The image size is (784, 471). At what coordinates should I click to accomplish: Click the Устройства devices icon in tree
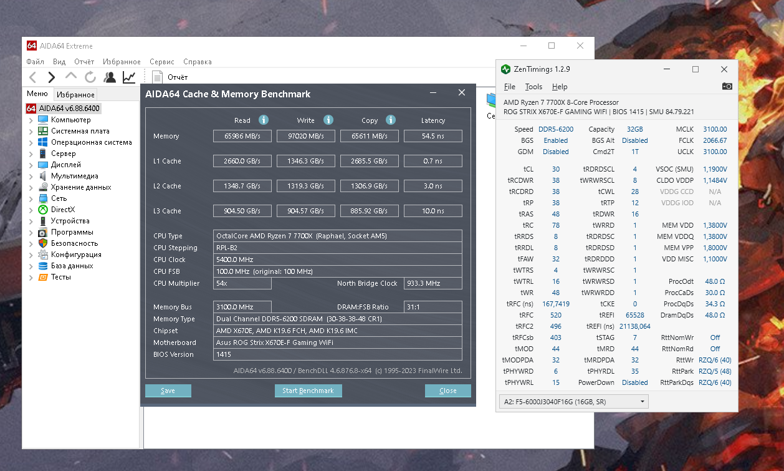43,221
